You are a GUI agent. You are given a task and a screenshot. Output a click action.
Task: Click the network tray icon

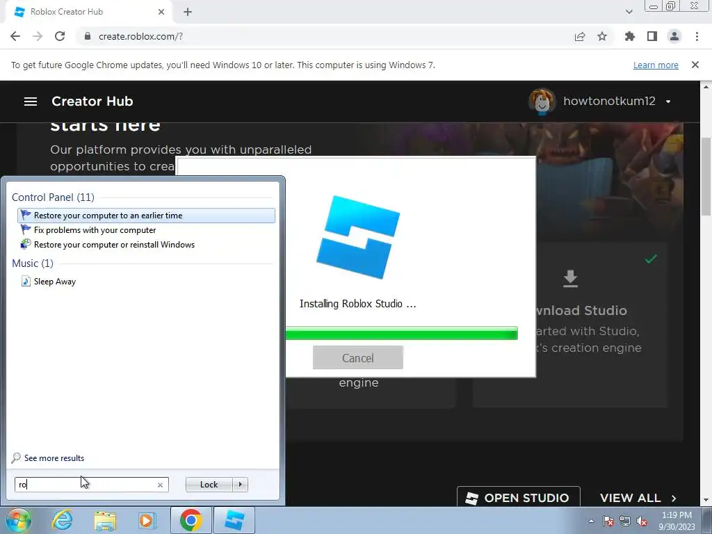pos(625,521)
